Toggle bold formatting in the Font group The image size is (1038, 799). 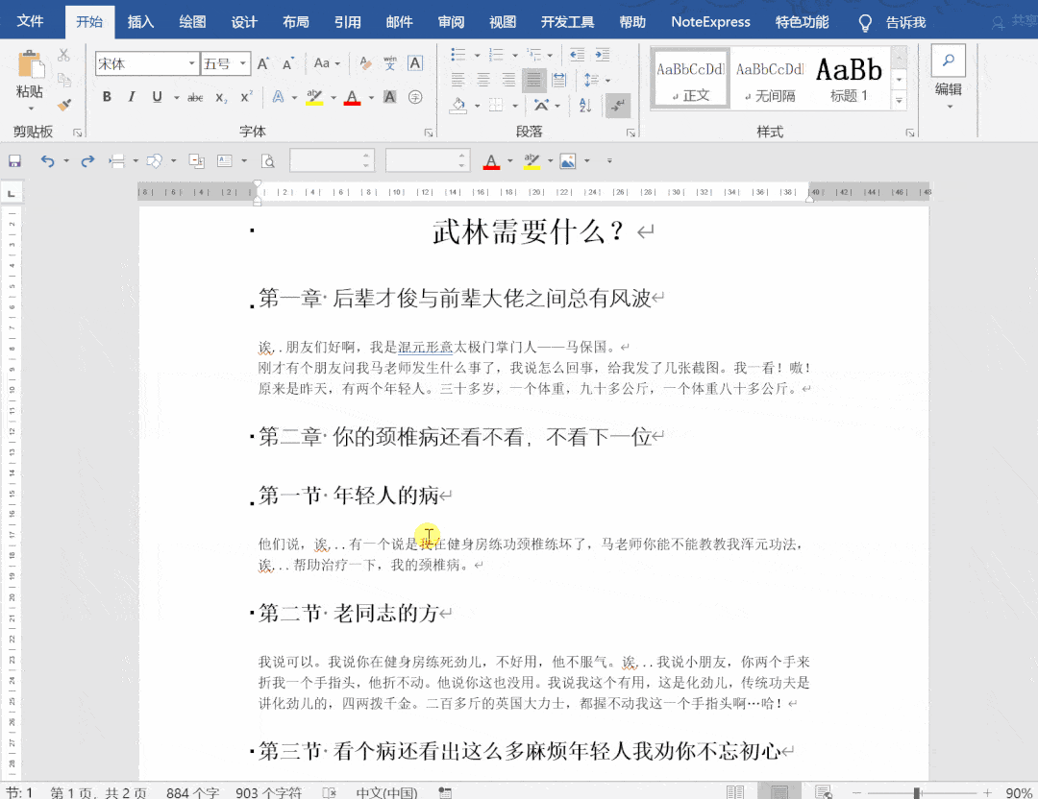106,96
